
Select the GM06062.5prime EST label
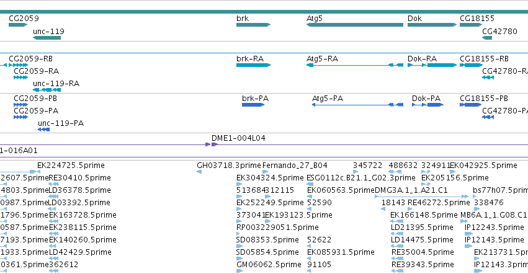pos(269,265)
